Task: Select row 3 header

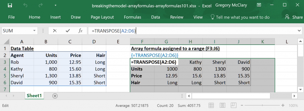Action: pos(5,62)
